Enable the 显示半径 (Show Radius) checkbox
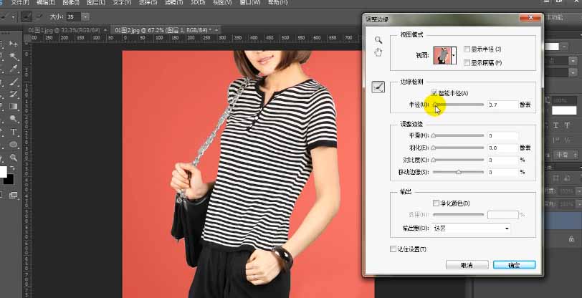This screenshot has width=582, height=298. tap(467, 49)
